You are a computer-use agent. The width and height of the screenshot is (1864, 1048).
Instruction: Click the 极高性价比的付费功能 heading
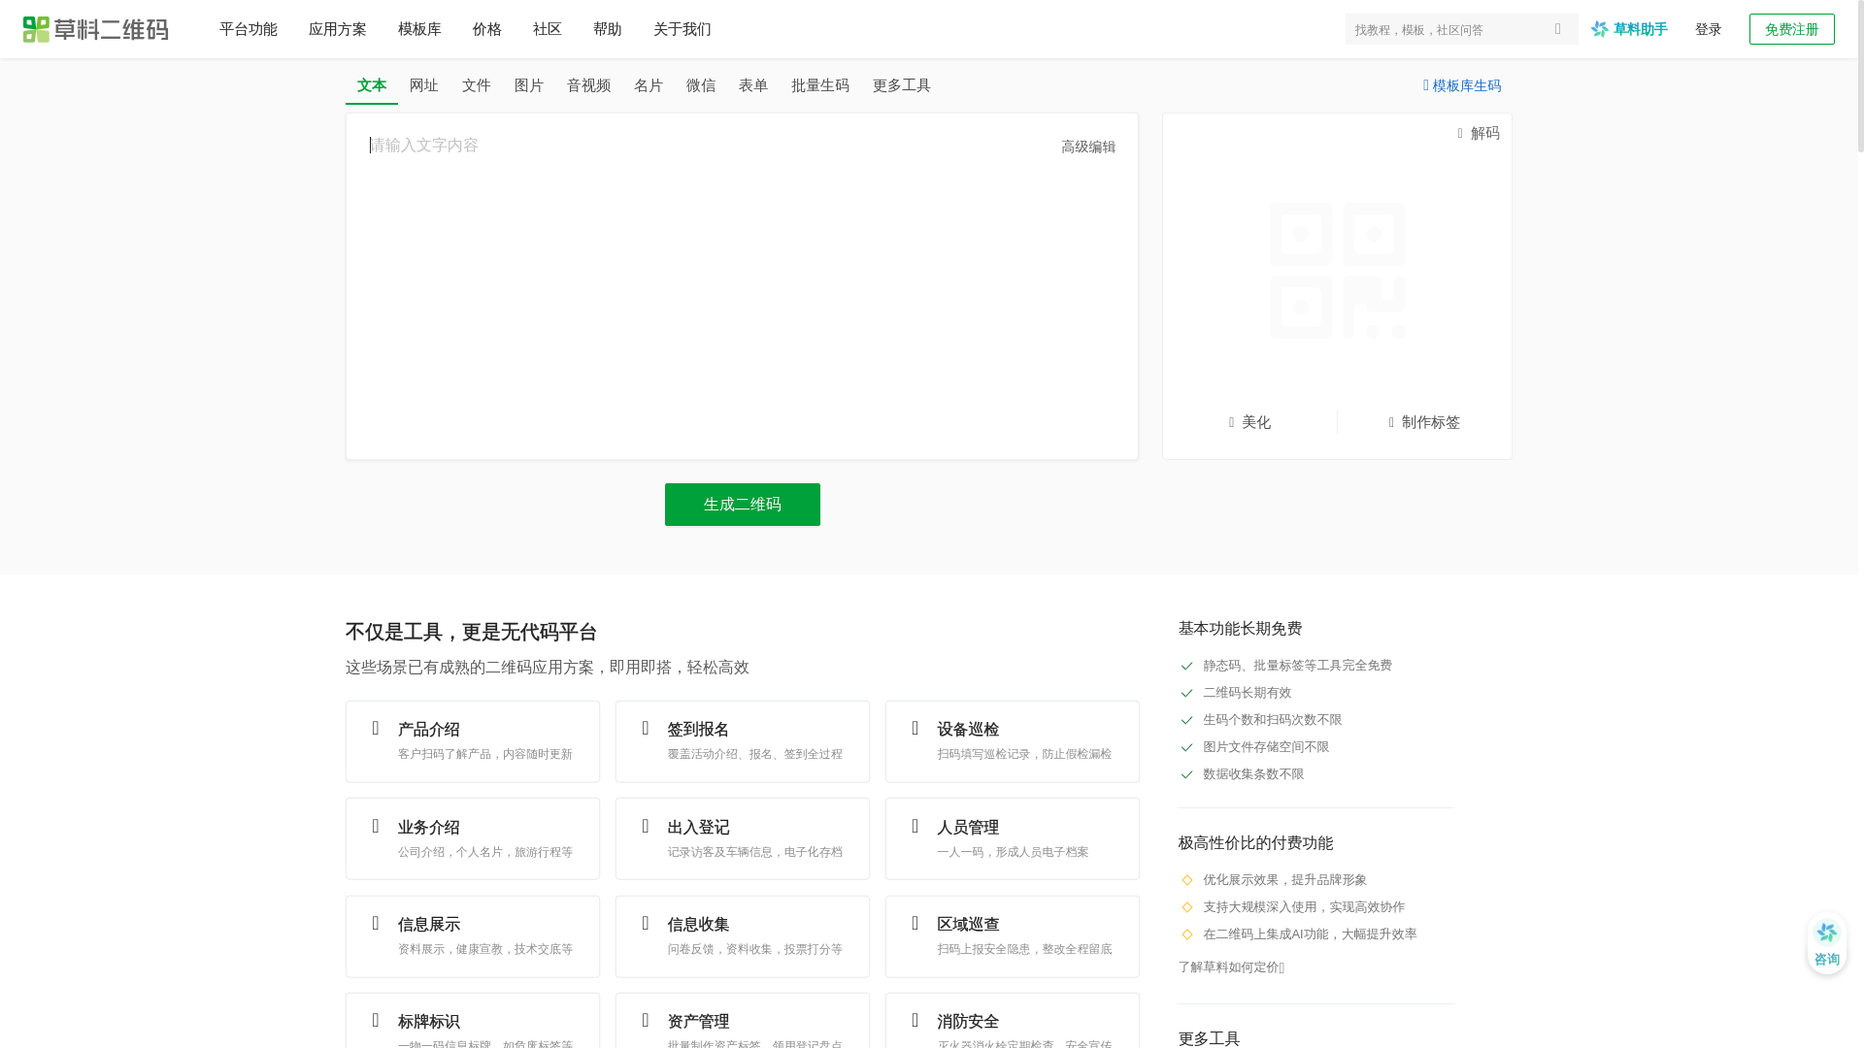click(x=1256, y=843)
